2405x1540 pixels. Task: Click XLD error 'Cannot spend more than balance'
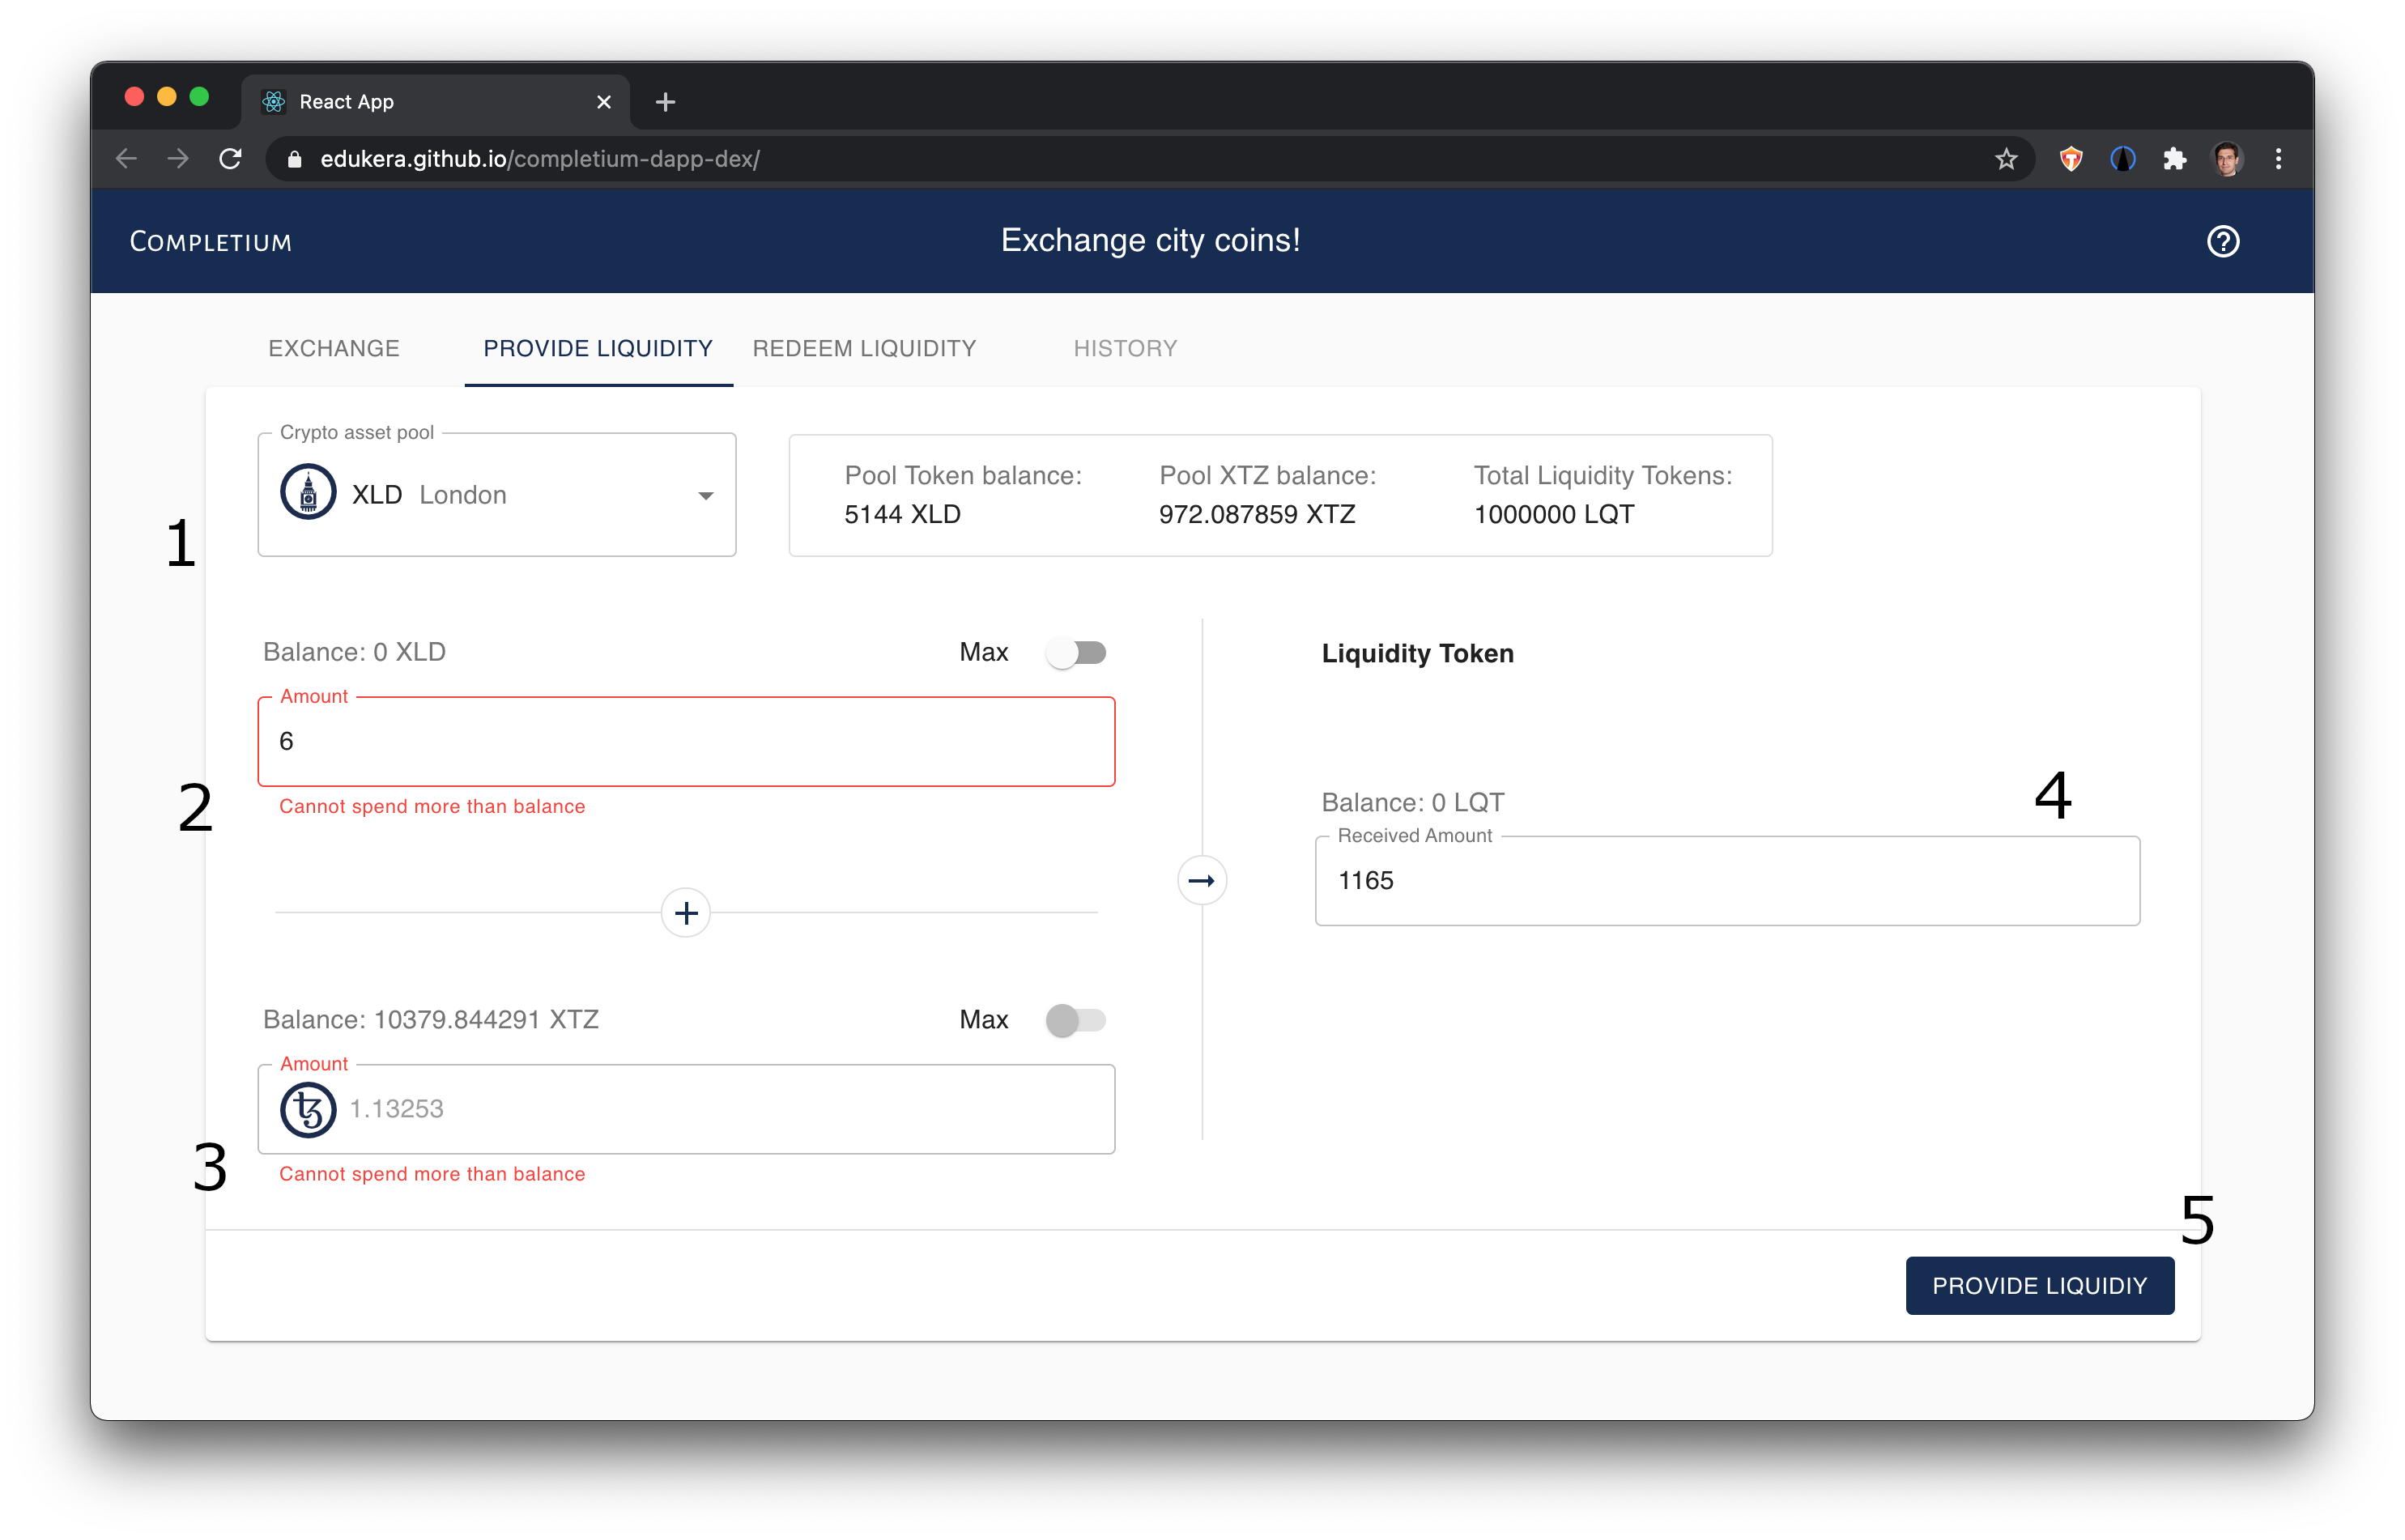click(x=432, y=806)
